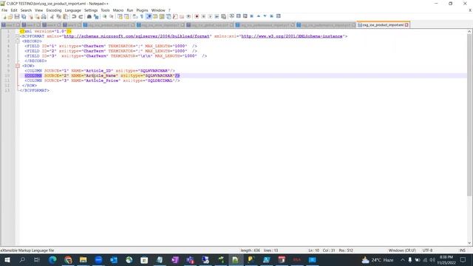Click the Playback macro icon
This screenshot has width=473, height=266.
coord(210,16)
